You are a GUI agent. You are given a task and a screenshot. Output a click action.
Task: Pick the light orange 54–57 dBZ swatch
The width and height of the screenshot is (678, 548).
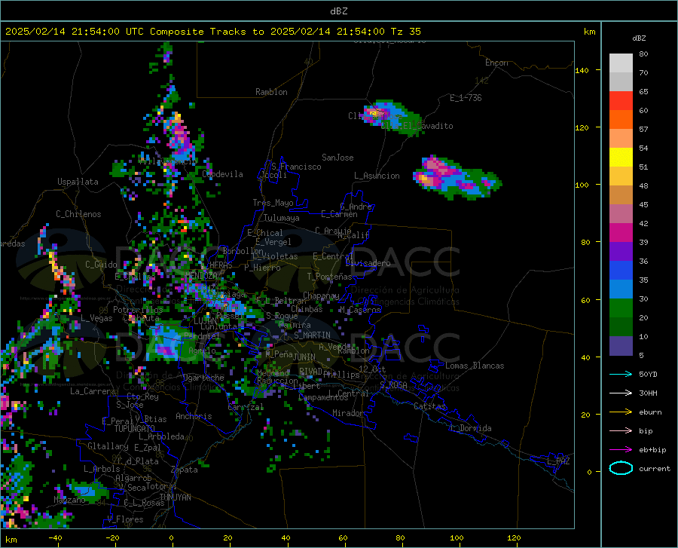pyautogui.click(x=621, y=139)
